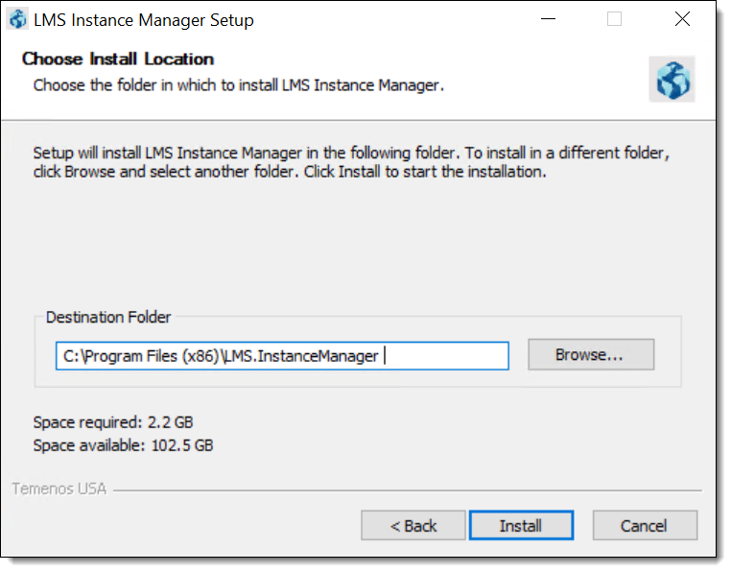Click the setup instruction paragraph text

[351, 162]
